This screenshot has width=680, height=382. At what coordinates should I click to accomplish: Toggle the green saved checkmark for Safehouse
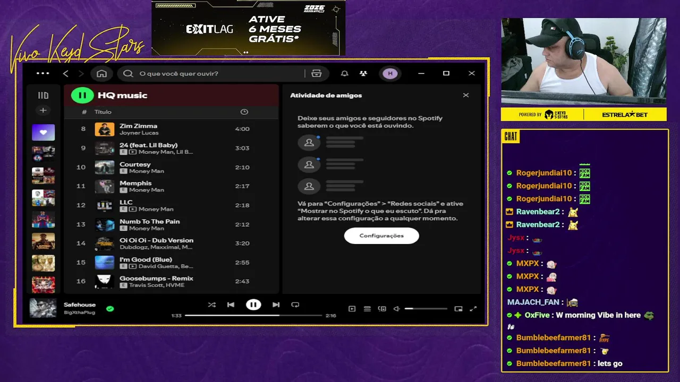[110, 308]
